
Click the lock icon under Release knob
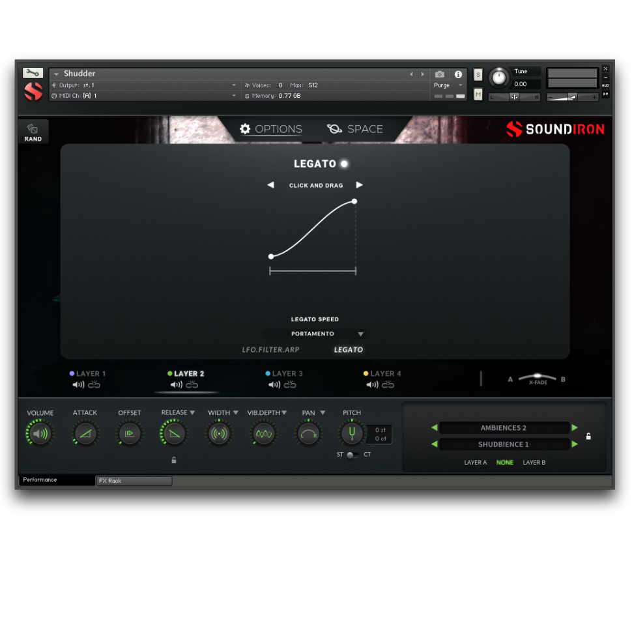tap(174, 460)
